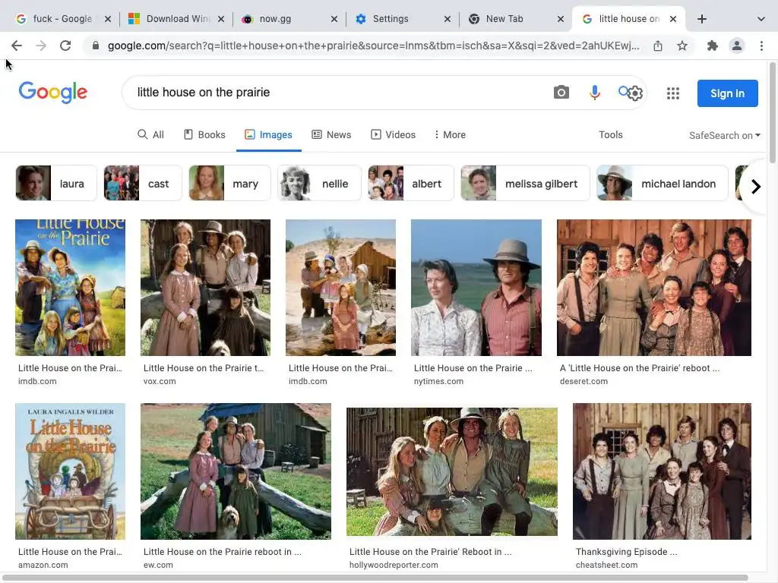Close the Download Windows tab
This screenshot has width=778, height=583.
[x=221, y=19]
